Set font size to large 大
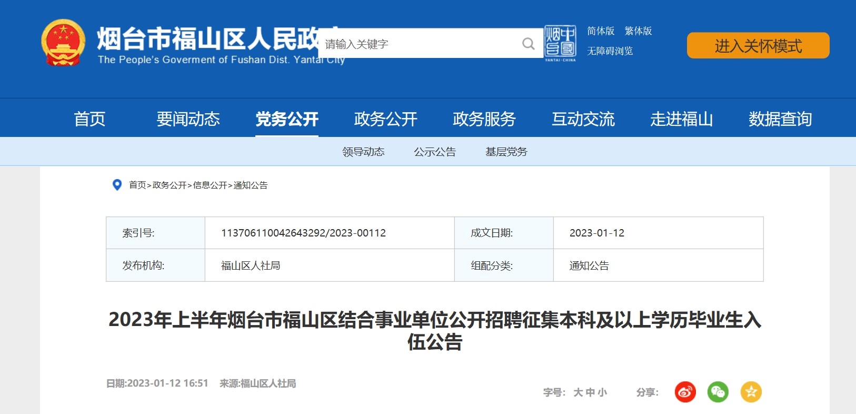This screenshot has height=414, width=856. coord(578,392)
